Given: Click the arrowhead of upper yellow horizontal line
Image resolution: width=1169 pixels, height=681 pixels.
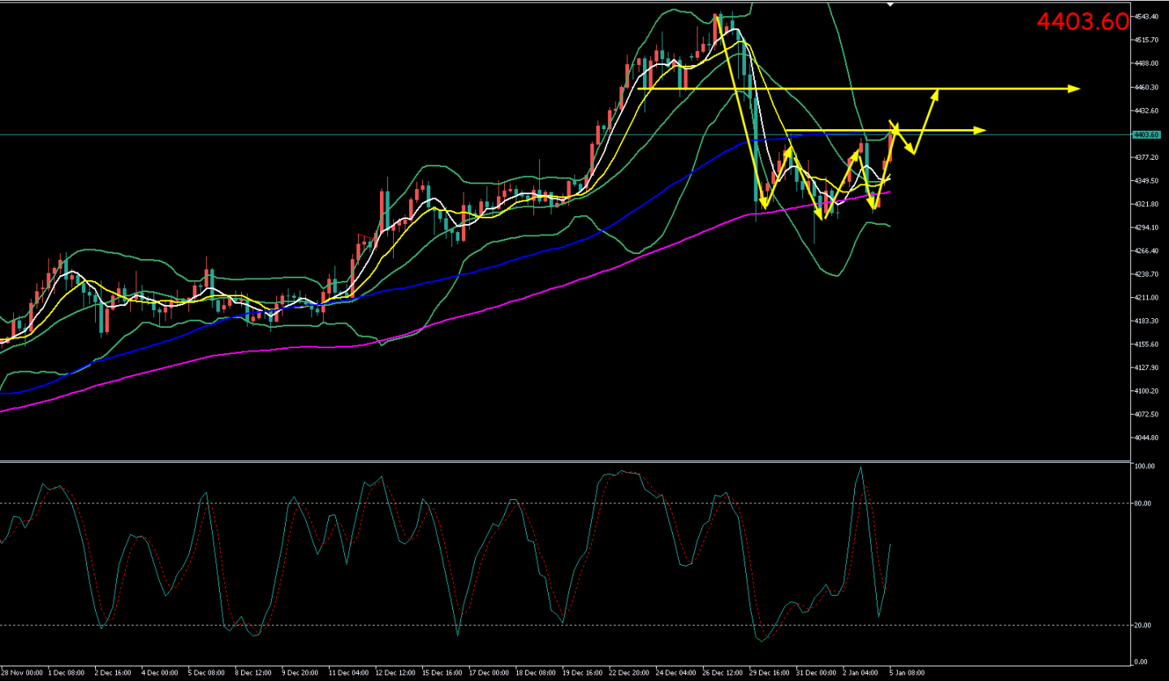Looking at the screenshot, I should click(1074, 88).
